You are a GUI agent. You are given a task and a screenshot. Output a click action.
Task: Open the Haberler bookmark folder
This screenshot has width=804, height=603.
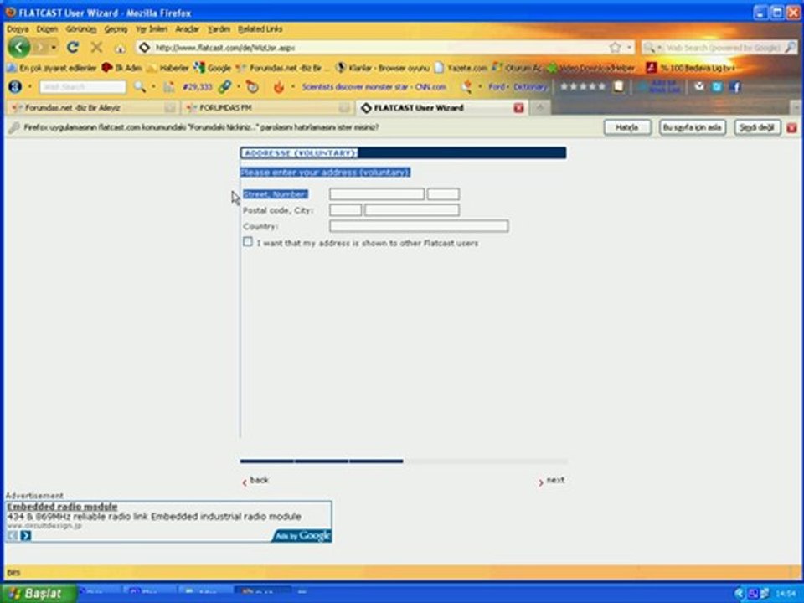coord(167,68)
